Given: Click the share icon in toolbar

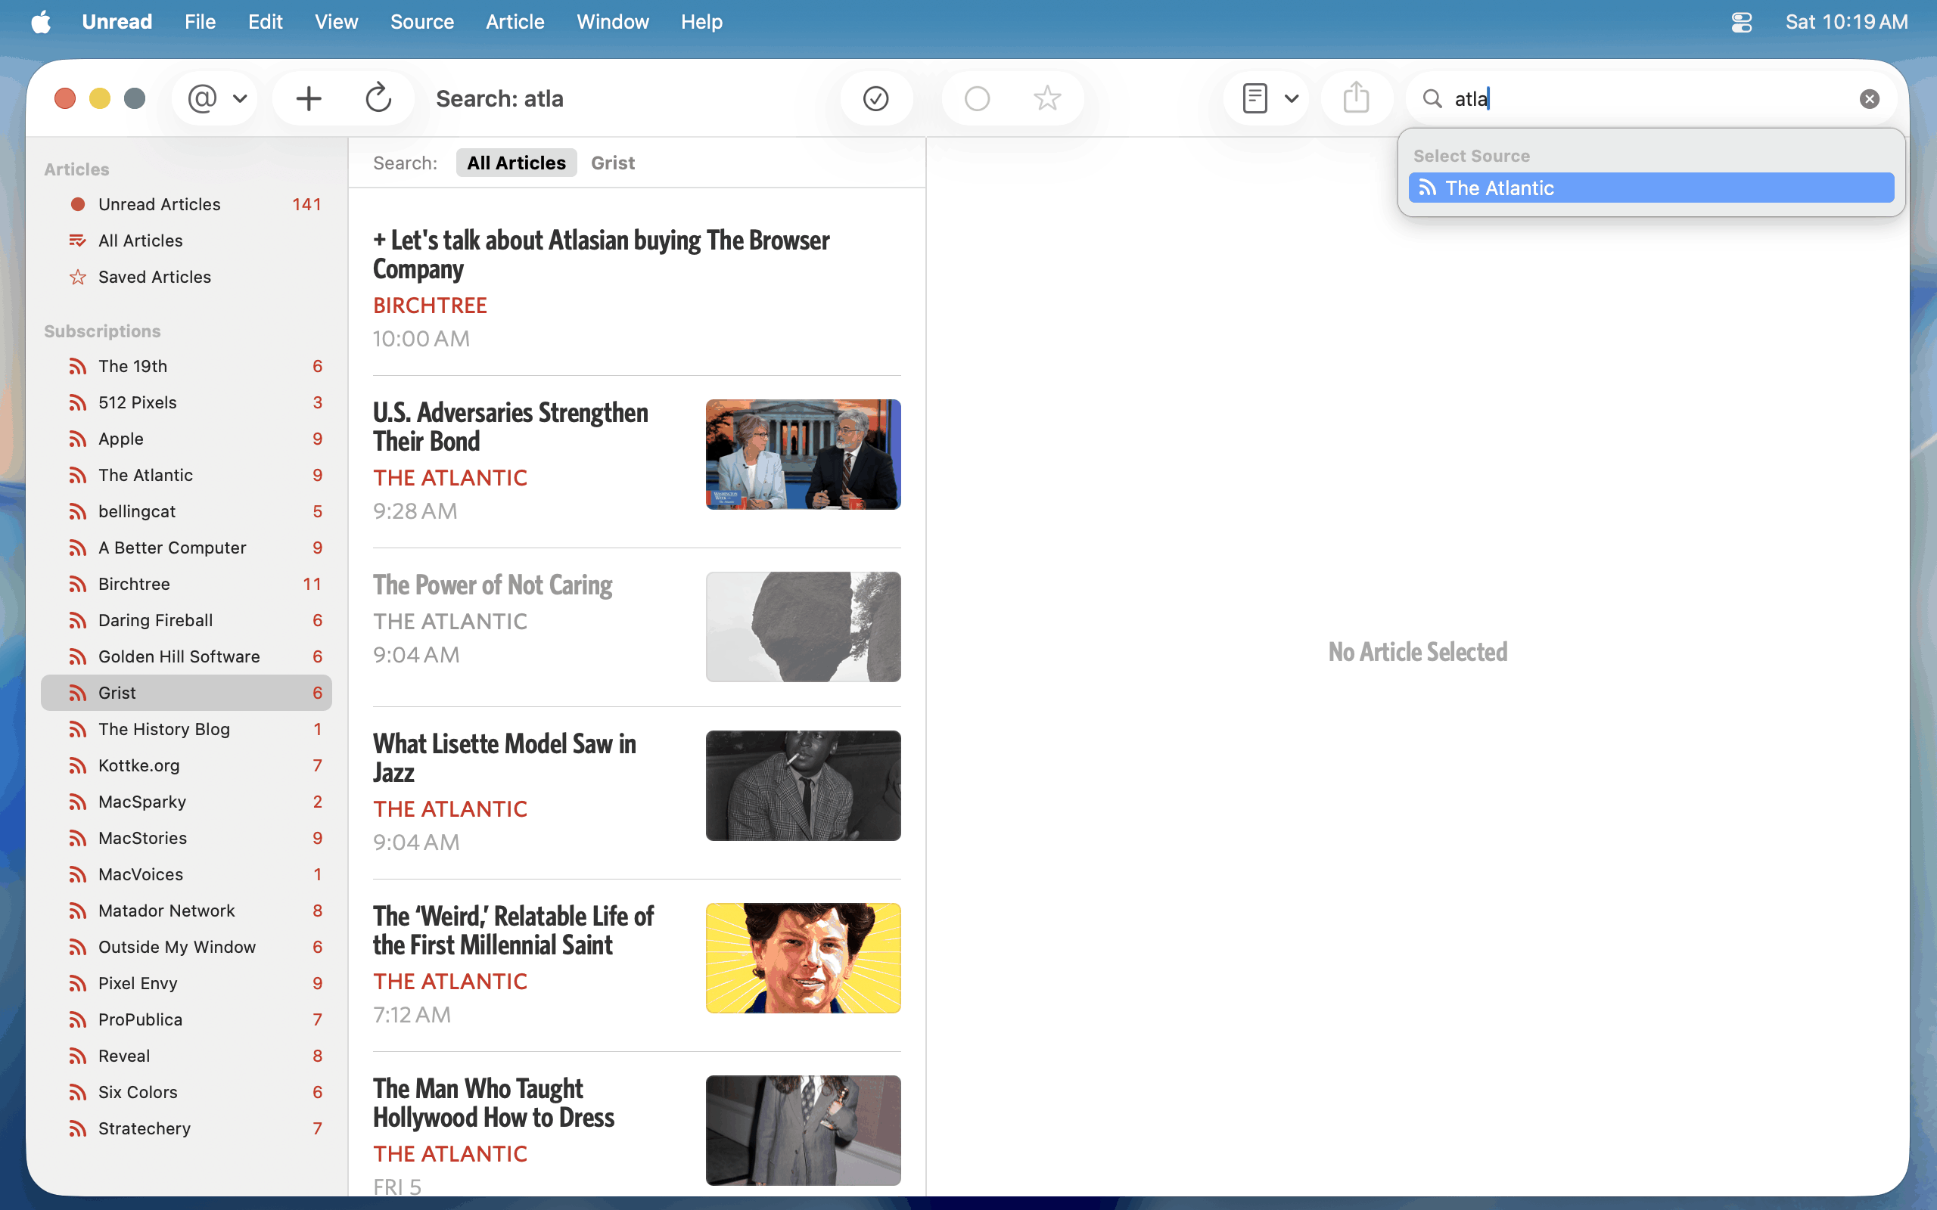Looking at the screenshot, I should pos(1356,98).
